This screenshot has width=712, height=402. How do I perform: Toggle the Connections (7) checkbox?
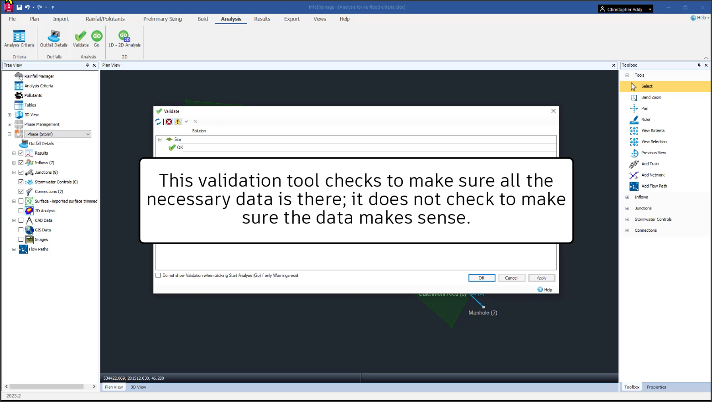click(21, 192)
